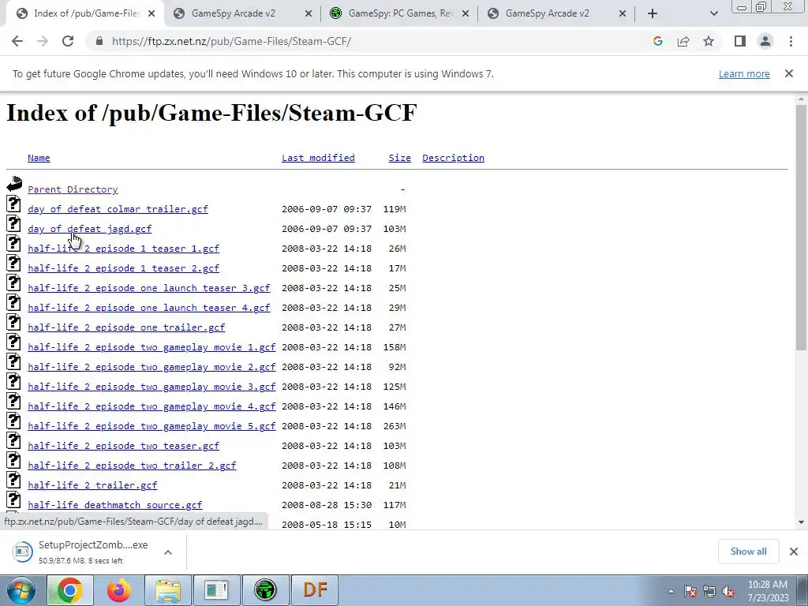
Task: Click the green circular taskbar app icon
Action: 265,590
